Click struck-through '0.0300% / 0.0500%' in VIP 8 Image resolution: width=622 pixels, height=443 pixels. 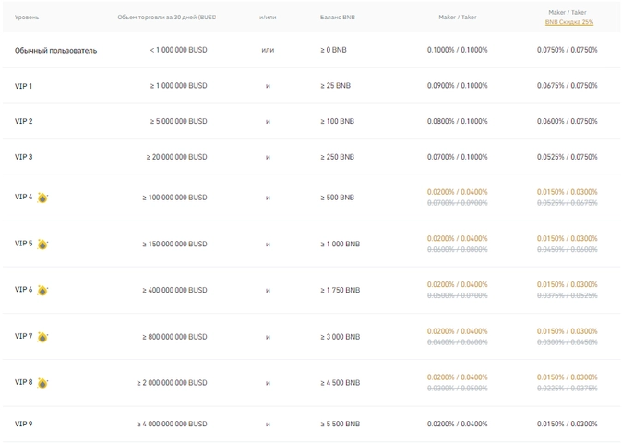point(458,389)
